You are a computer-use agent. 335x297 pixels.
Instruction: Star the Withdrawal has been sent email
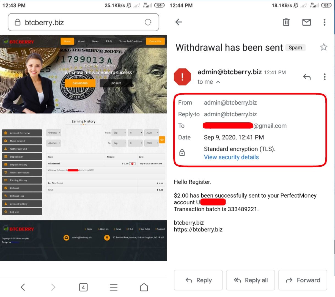click(324, 47)
